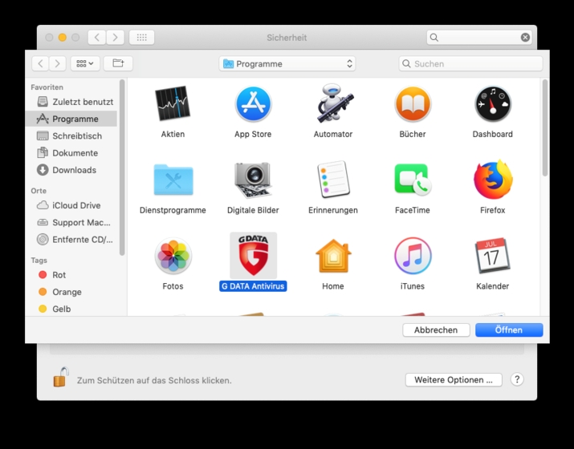
Task: Go forward in the file dialog
Action: point(58,63)
